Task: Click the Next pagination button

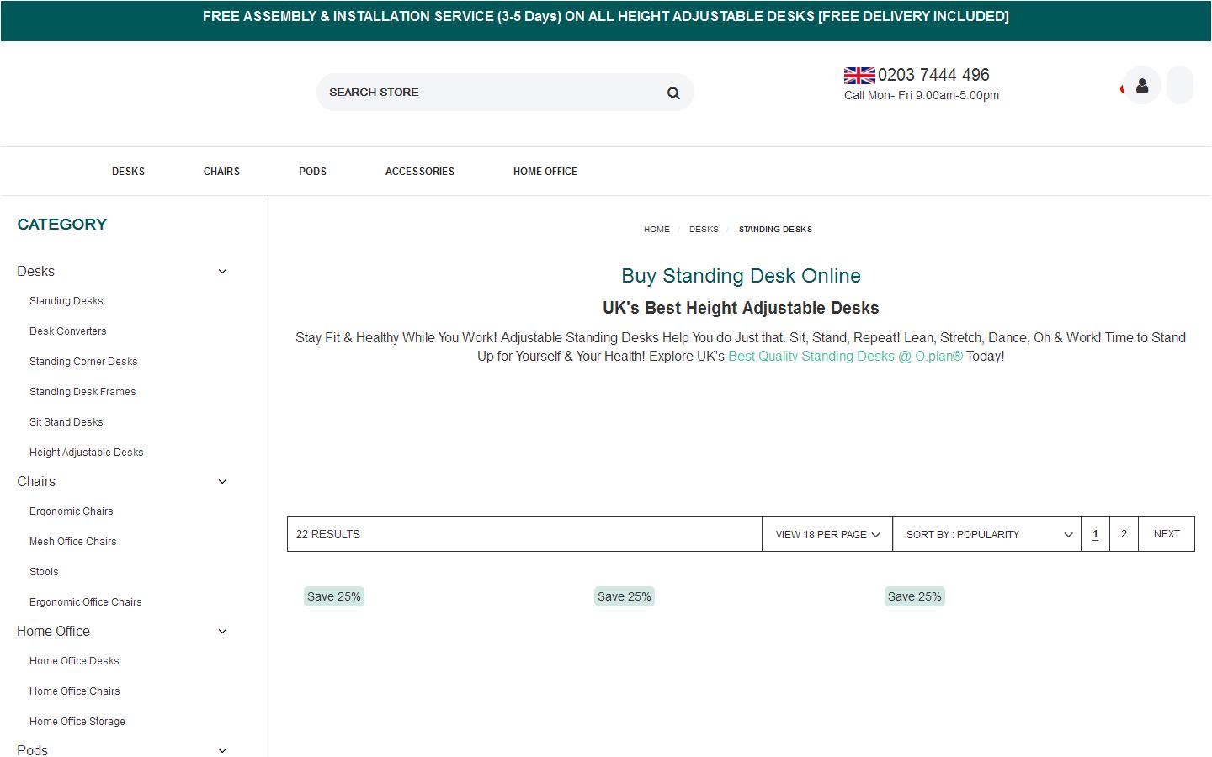Action: [x=1166, y=534]
